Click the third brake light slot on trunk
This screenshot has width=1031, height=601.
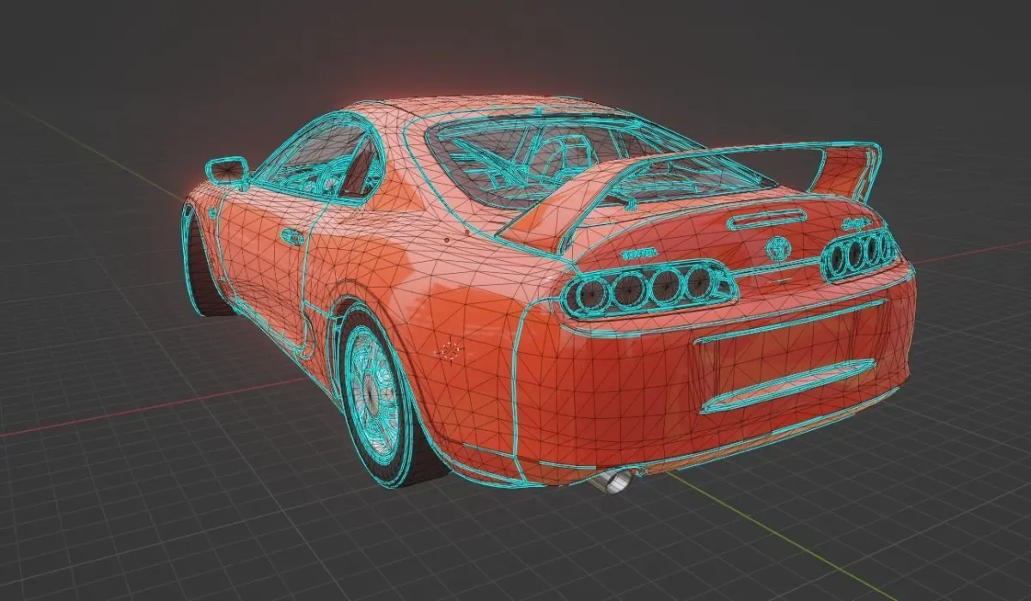(x=766, y=219)
